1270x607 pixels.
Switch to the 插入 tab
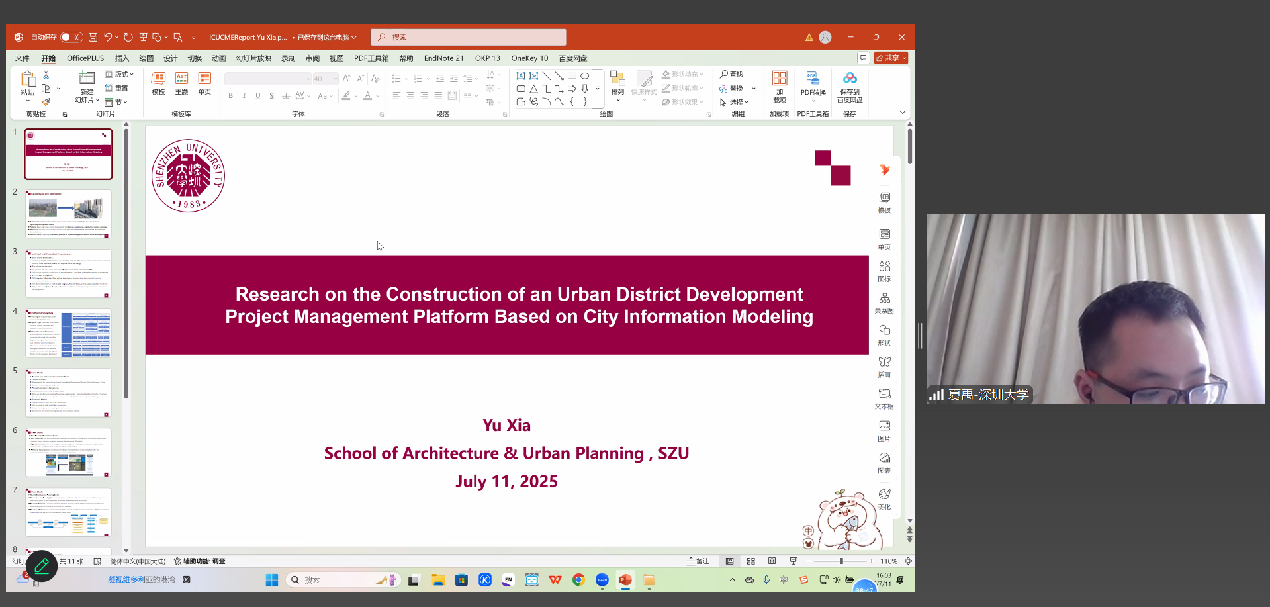click(x=122, y=58)
